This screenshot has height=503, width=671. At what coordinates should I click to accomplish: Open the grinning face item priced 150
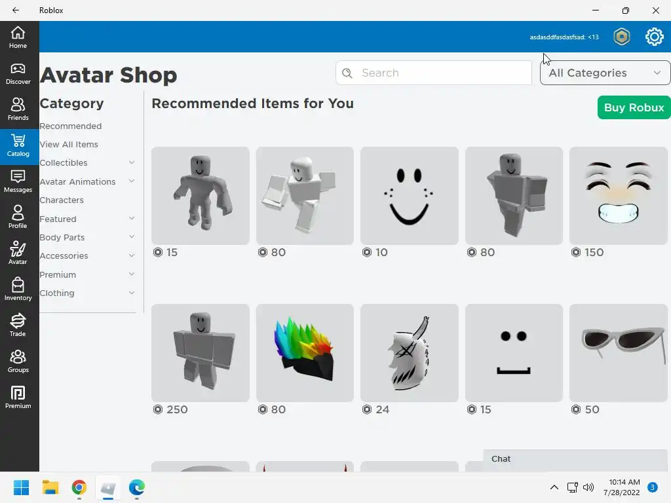[x=619, y=196]
